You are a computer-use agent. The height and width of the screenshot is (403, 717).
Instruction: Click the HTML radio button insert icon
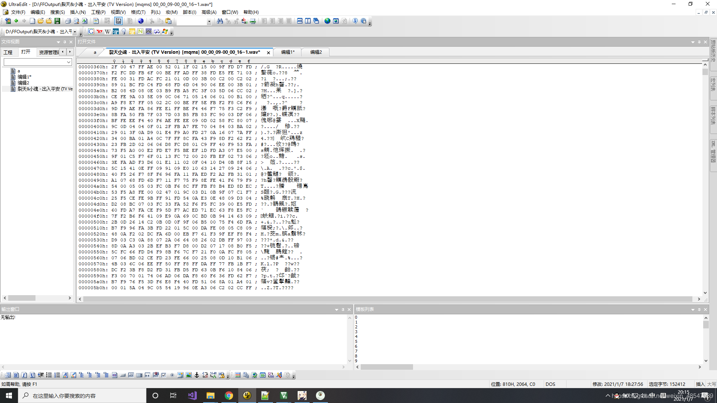click(x=172, y=375)
